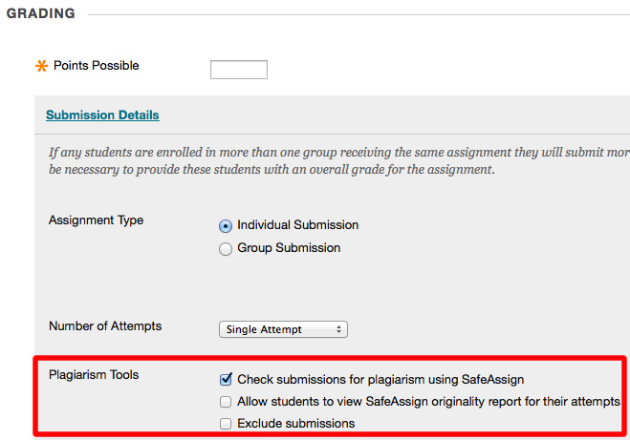Click the Group Submission label text
630x440 pixels.
289,248
